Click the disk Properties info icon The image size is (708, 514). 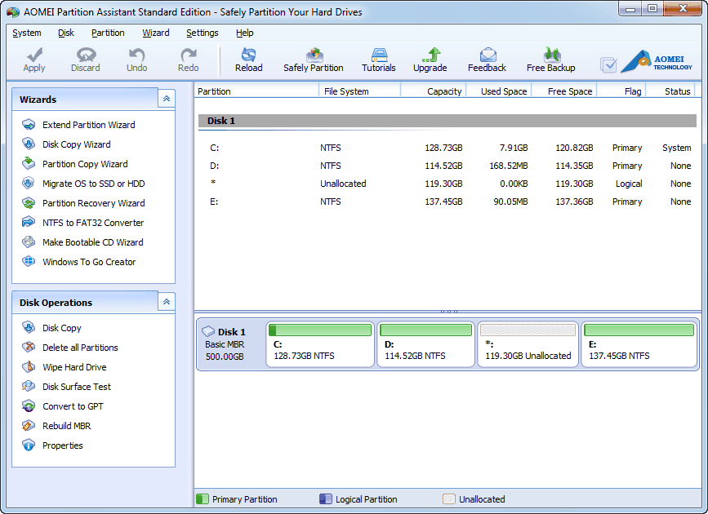[x=29, y=445]
